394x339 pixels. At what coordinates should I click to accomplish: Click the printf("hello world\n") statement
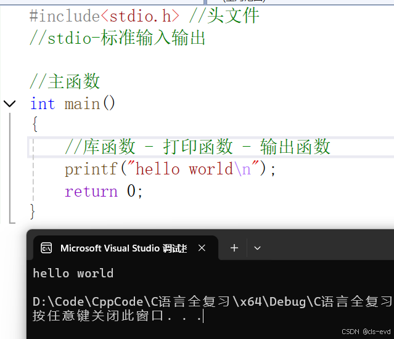170,169
